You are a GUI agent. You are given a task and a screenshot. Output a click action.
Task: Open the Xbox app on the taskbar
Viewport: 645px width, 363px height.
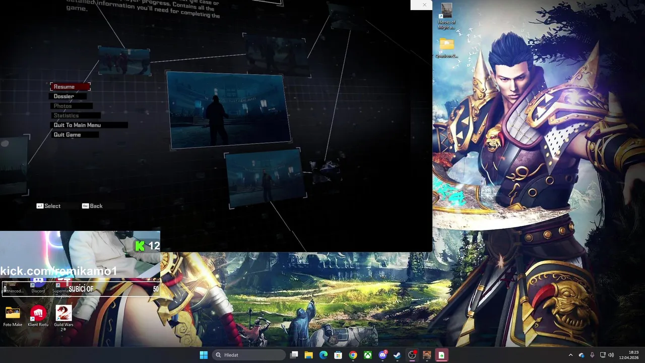click(368, 355)
